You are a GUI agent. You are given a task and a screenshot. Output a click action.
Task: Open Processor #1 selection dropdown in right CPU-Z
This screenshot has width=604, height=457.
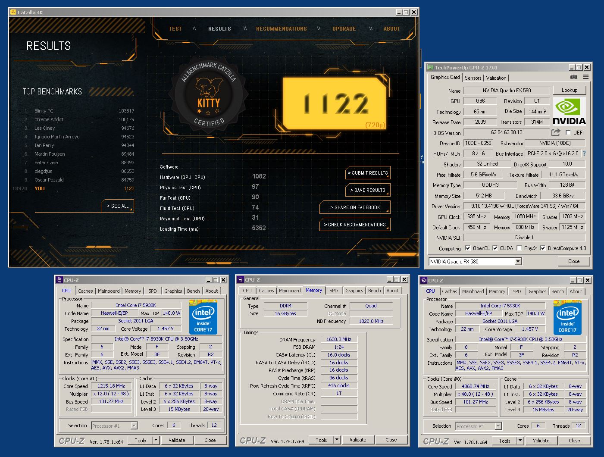pyautogui.click(x=479, y=426)
